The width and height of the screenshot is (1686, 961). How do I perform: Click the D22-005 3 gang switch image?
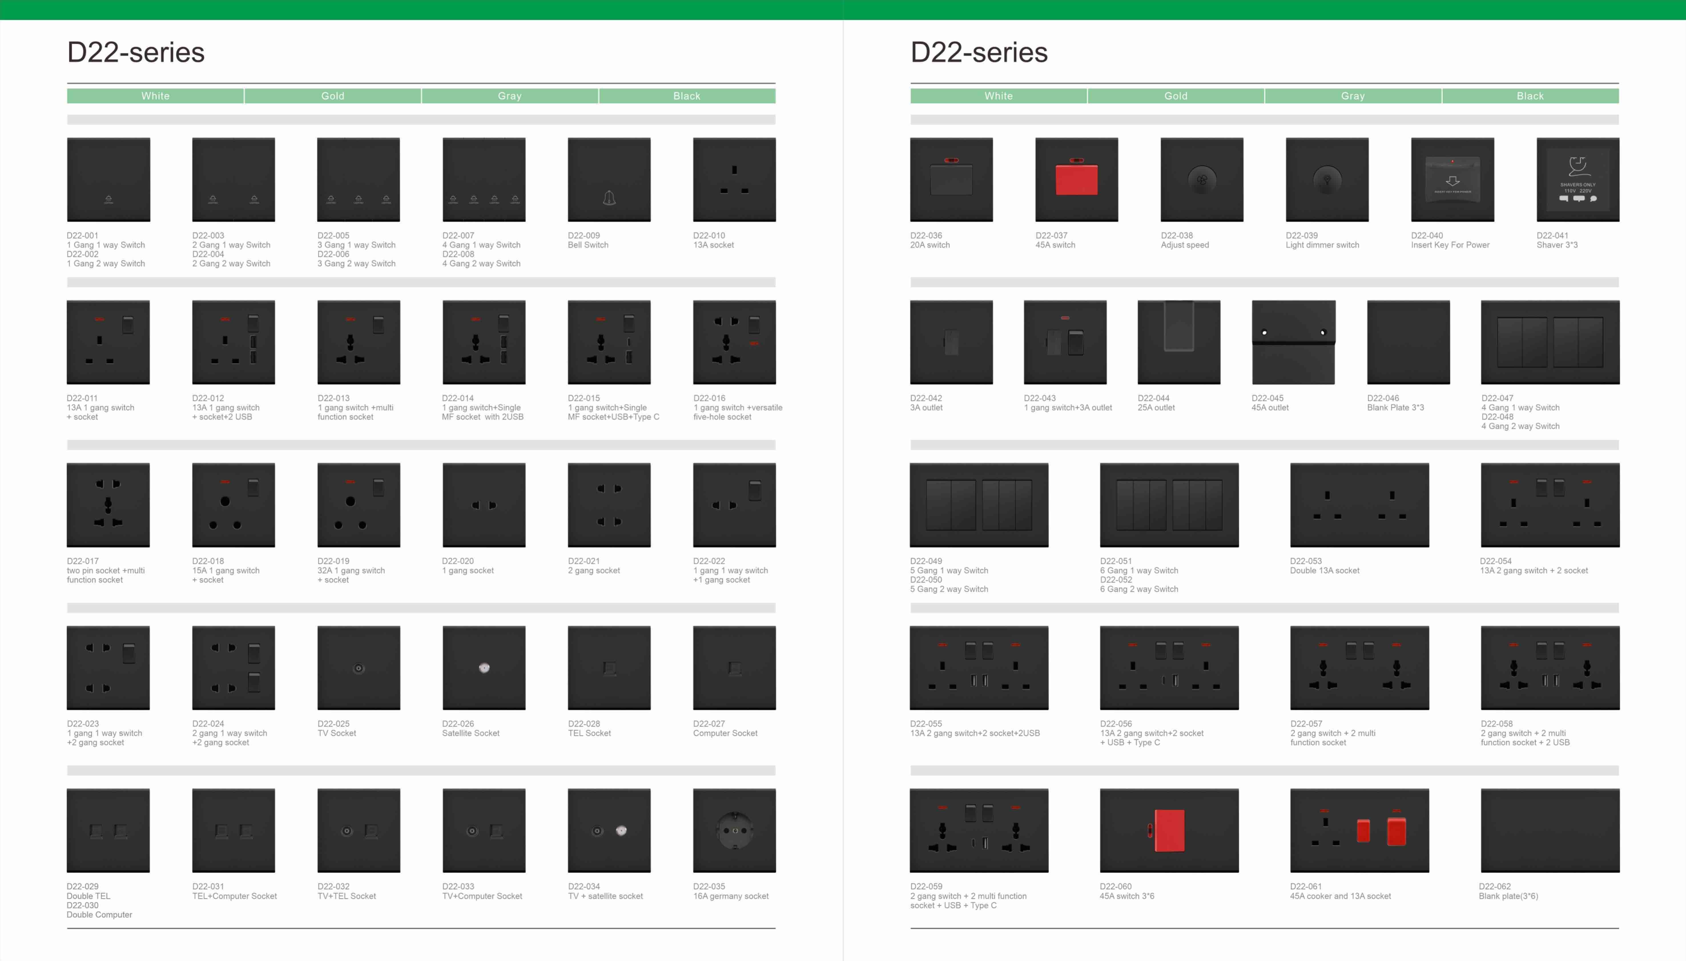point(359,180)
